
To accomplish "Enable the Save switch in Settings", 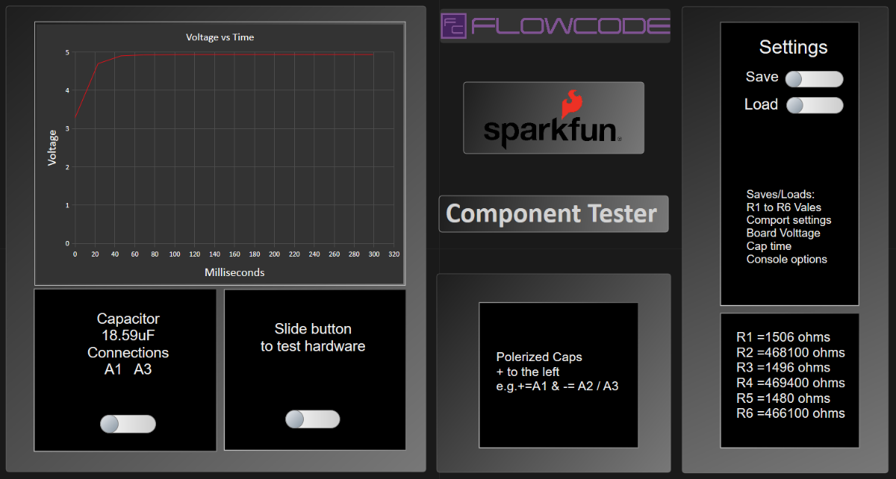I will pos(814,78).
